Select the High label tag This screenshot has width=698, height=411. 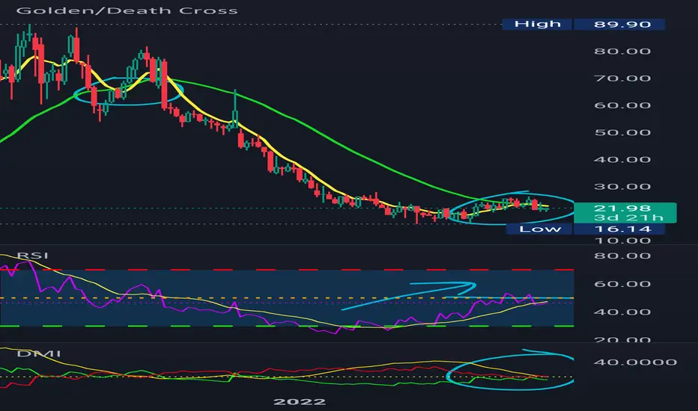tap(537, 24)
